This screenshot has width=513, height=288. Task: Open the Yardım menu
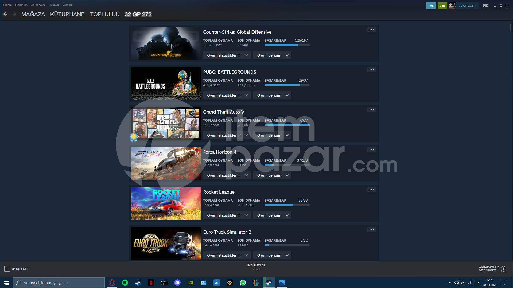(67, 5)
